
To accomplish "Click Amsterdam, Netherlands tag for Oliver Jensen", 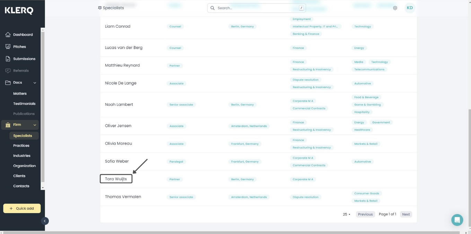I will coord(249,126).
